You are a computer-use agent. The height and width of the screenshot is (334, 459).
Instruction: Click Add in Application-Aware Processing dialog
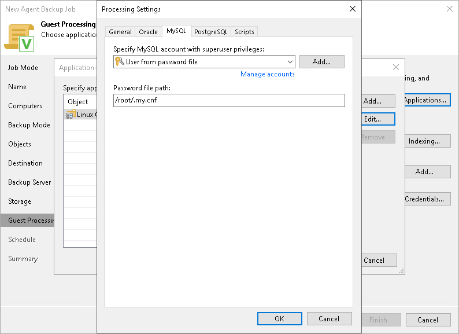pyautogui.click(x=379, y=101)
